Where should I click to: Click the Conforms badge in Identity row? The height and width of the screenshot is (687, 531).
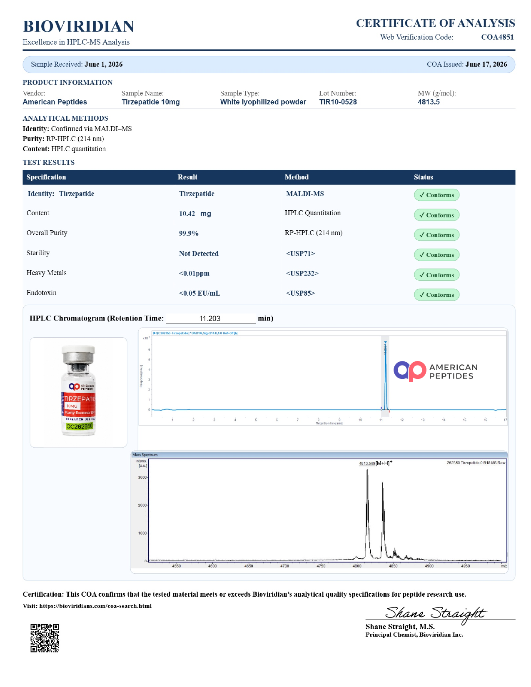[436, 195]
